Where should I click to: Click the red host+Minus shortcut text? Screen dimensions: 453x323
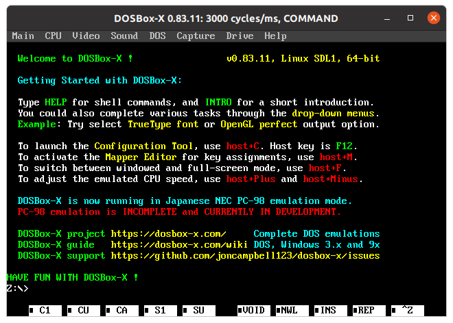[331, 179]
